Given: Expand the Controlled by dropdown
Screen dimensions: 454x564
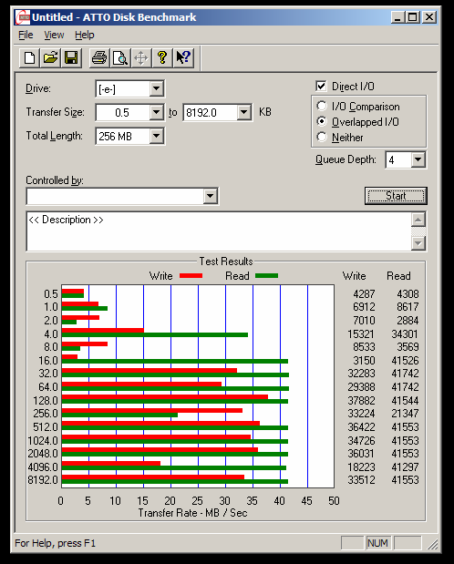Looking at the screenshot, I should (211, 197).
